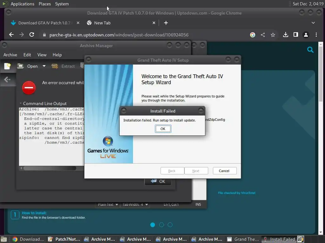325x243 pixels.
Task: Select the third carousel dot
Action: point(170,225)
